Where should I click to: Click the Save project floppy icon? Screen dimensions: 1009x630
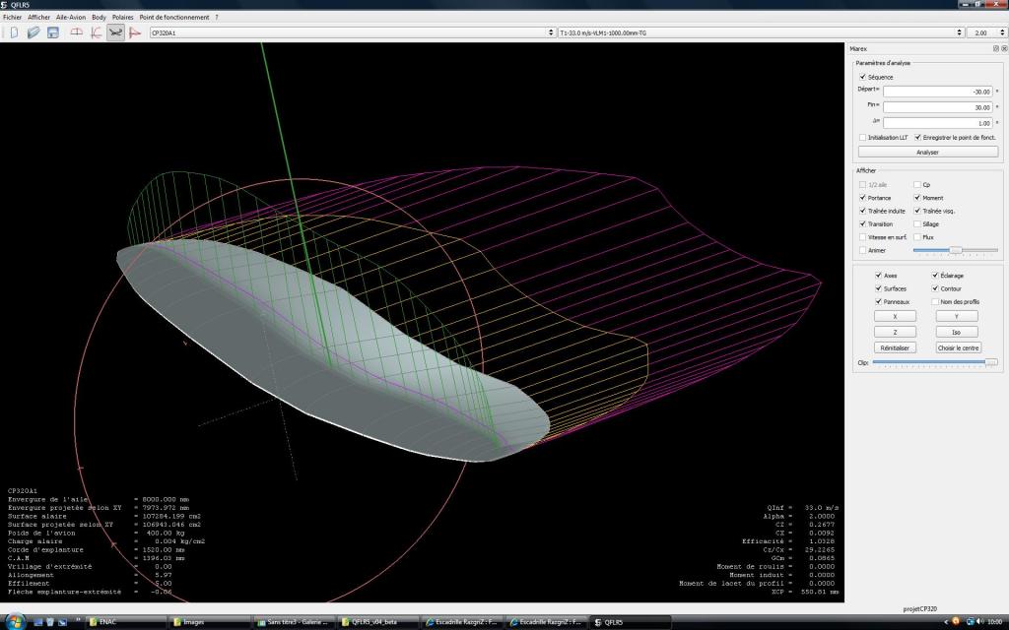[53, 32]
